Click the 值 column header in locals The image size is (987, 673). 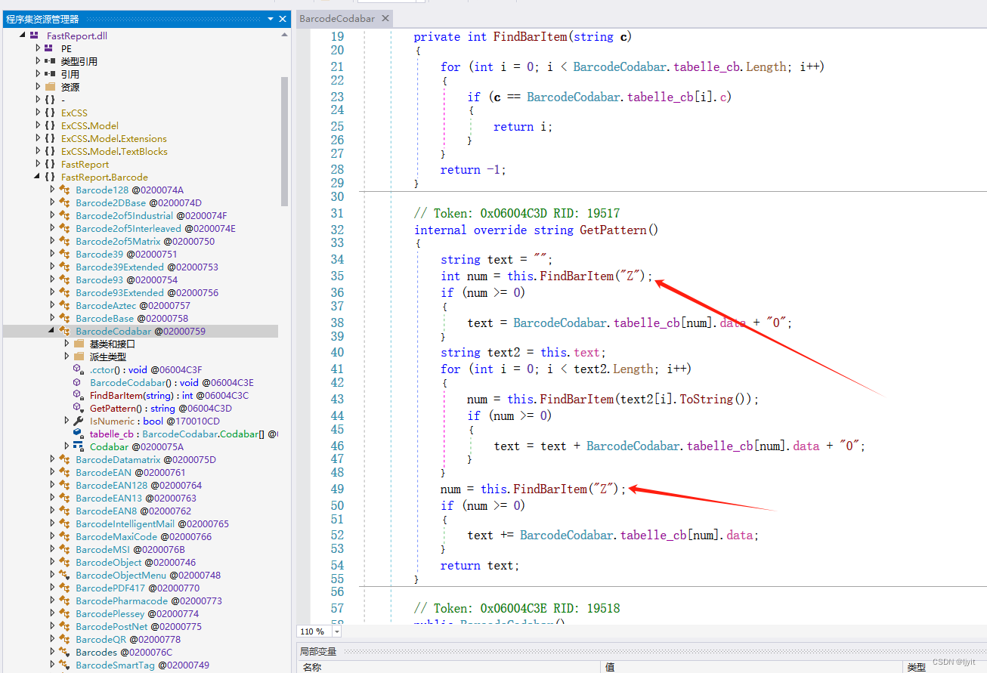(x=610, y=666)
